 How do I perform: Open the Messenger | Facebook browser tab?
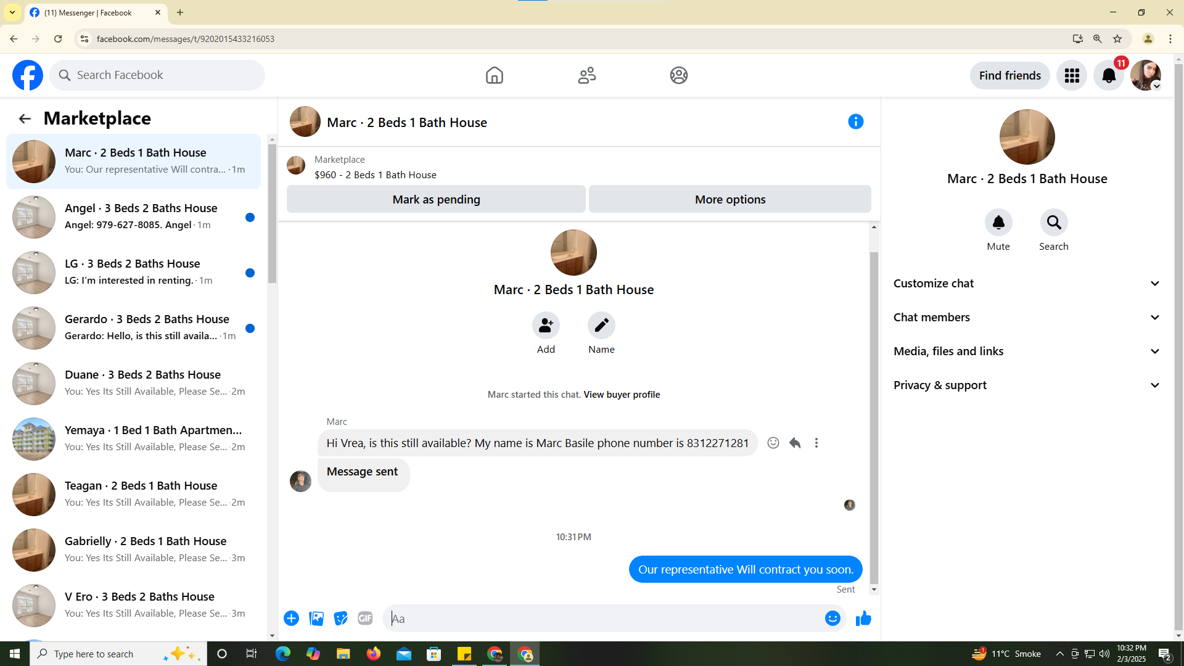click(x=96, y=12)
